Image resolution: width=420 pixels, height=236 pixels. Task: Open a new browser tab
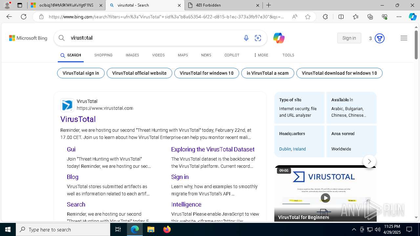click(x=268, y=5)
